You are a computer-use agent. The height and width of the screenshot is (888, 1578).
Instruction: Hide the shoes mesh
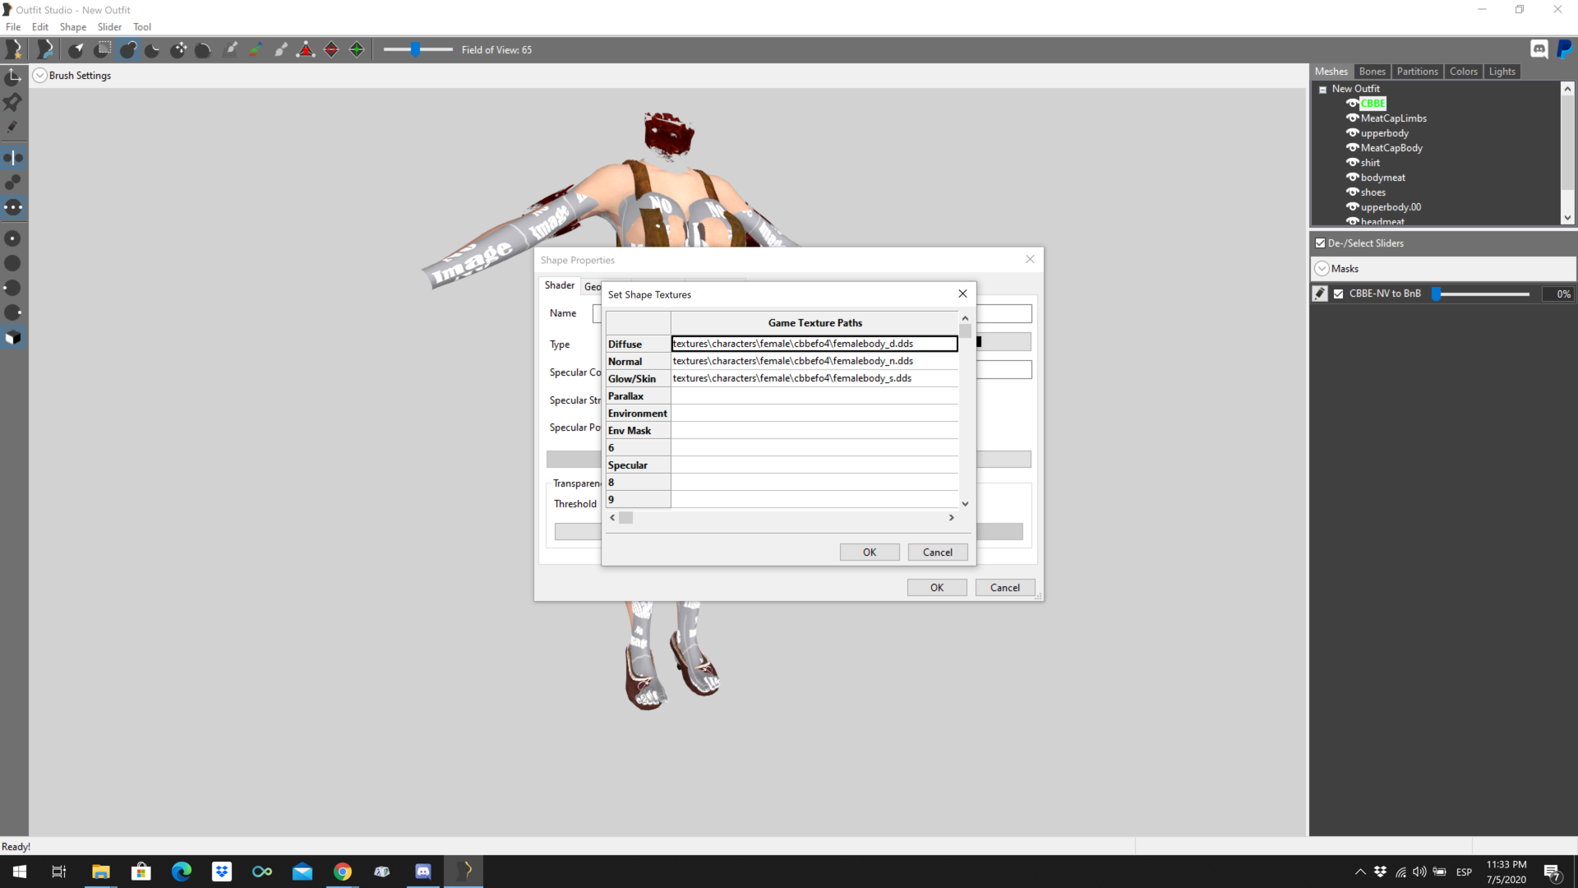coord(1352,192)
